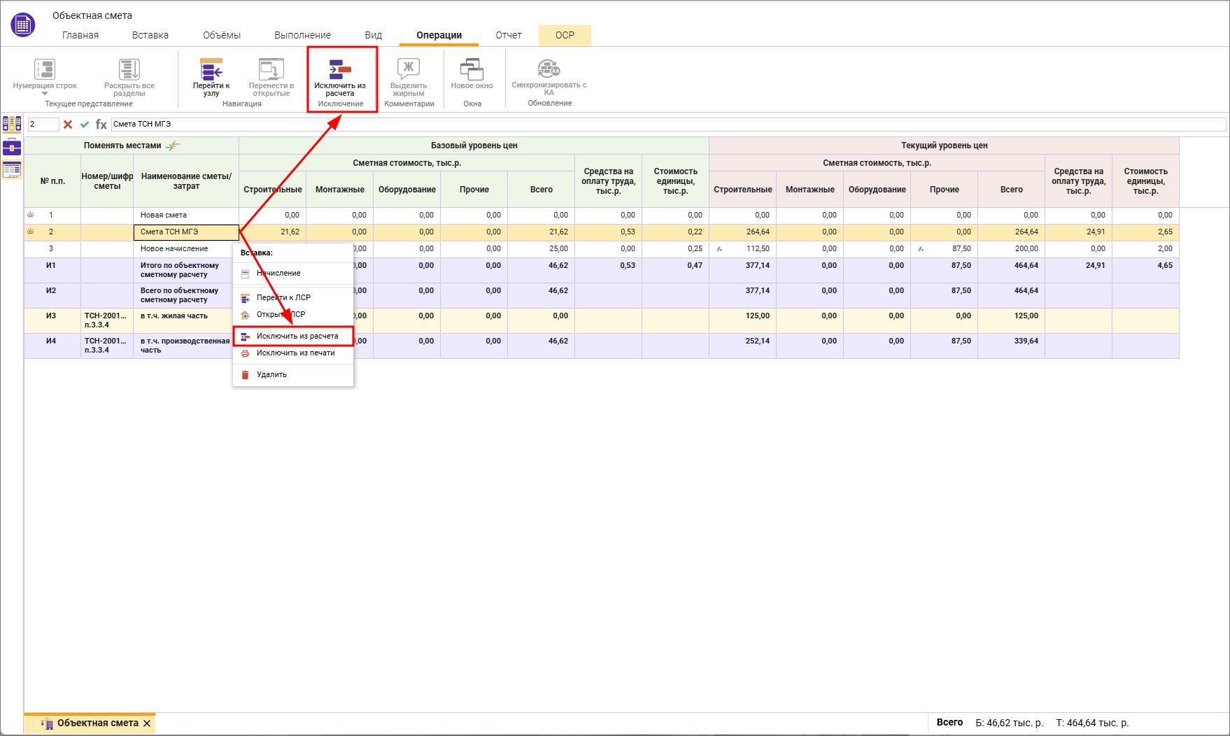Screen dimensions: 1230x736
Task: Select Исключить из расчета in context menu
Action: [x=297, y=337]
